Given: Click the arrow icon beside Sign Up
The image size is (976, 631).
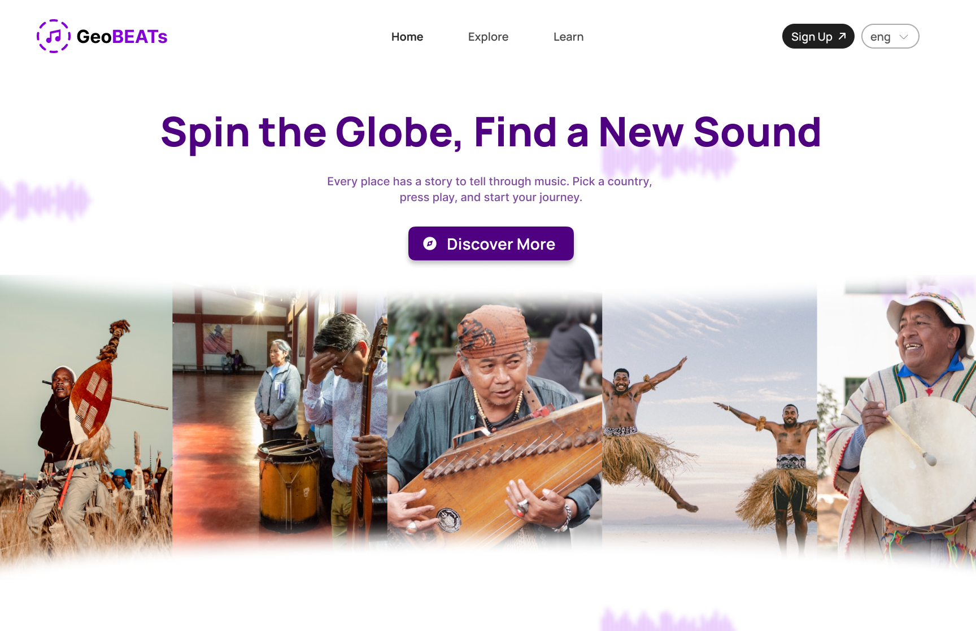Looking at the screenshot, I should point(842,36).
